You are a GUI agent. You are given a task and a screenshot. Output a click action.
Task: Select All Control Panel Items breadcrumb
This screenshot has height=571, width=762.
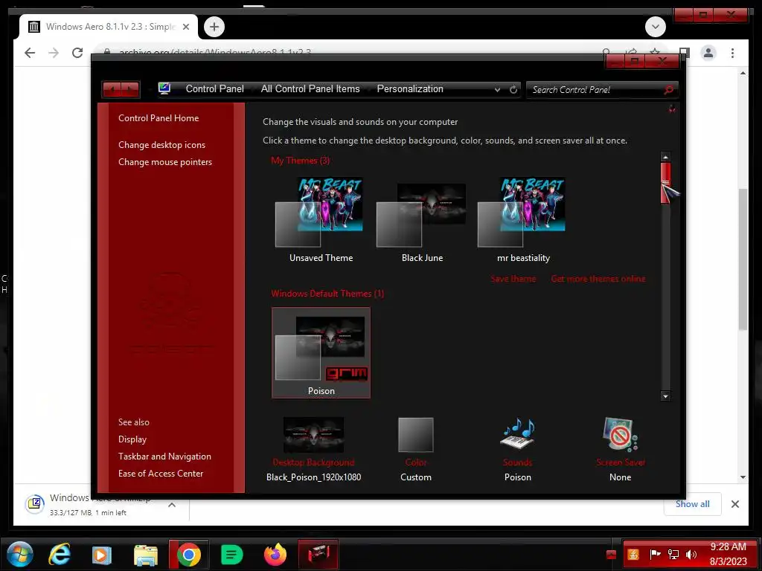(x=310, y=89)
